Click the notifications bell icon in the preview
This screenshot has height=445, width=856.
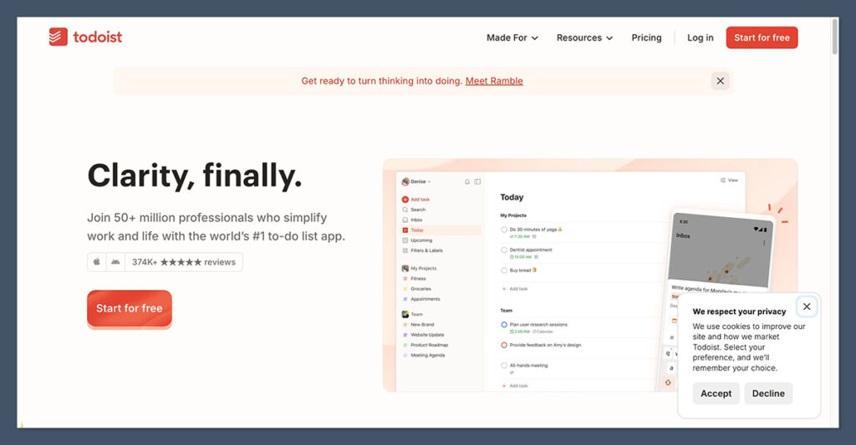467,182
